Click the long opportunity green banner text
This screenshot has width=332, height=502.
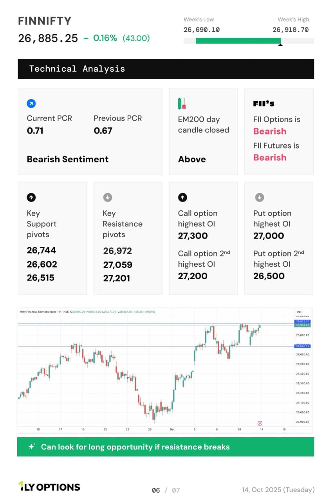coord(135,447)
